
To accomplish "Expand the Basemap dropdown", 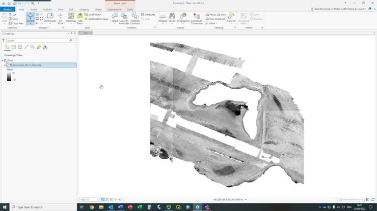I will [x=71, y=23].
